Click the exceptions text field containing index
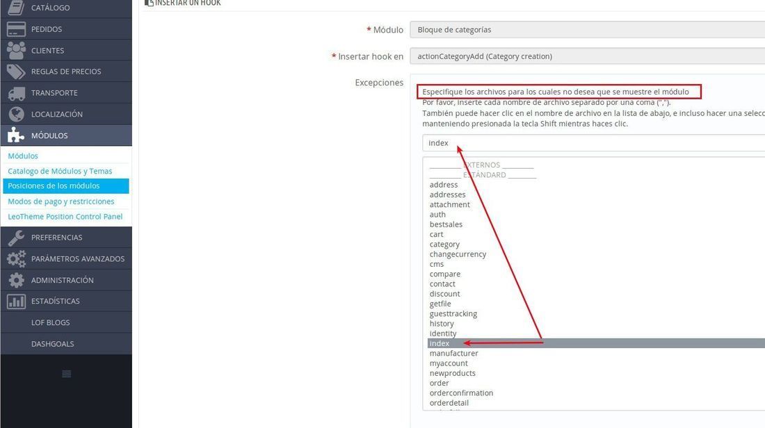The height and width of the screenshot is (428, 765). coord(594,143)
